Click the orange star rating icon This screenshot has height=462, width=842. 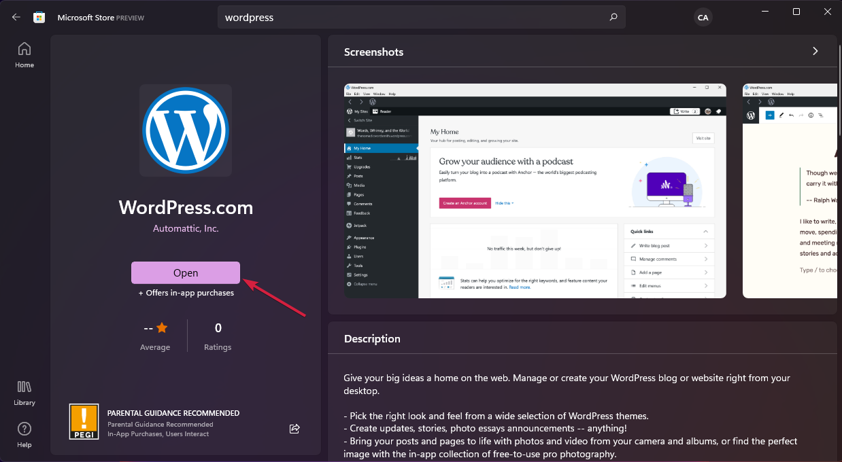pyautogui.click(x=162, y=328)
